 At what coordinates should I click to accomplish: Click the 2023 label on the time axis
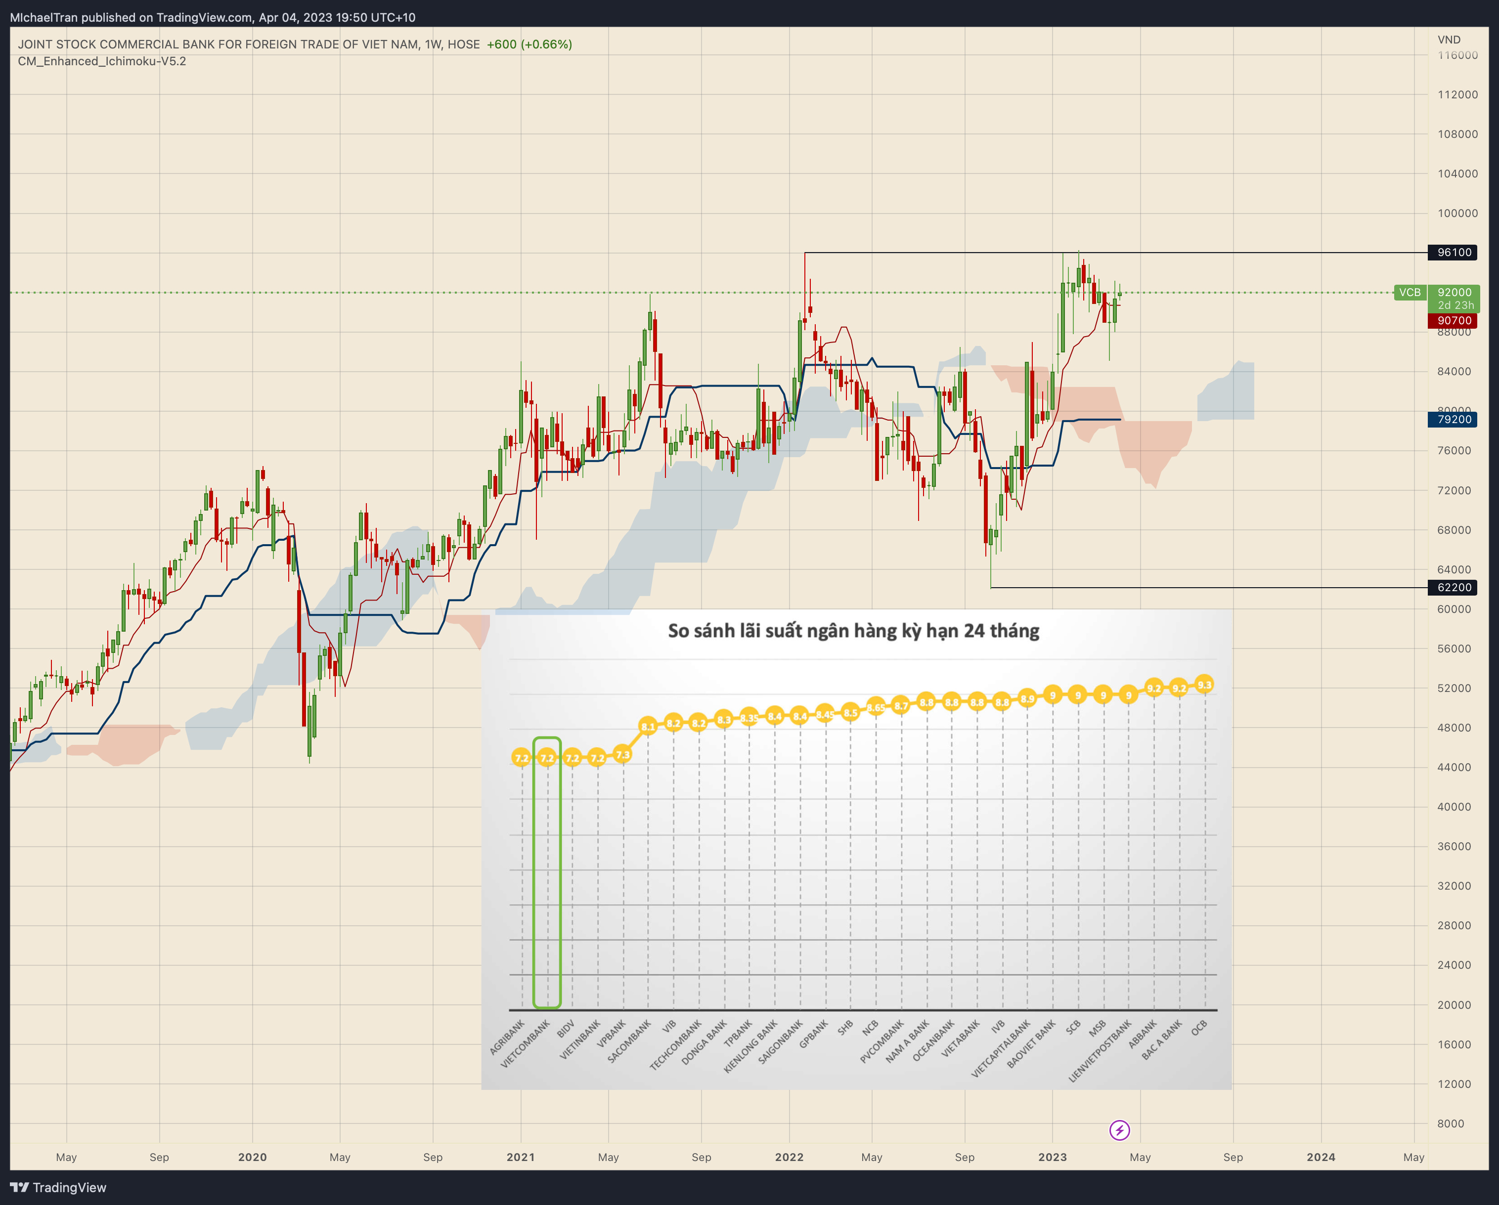[x=1053, y=1157]
